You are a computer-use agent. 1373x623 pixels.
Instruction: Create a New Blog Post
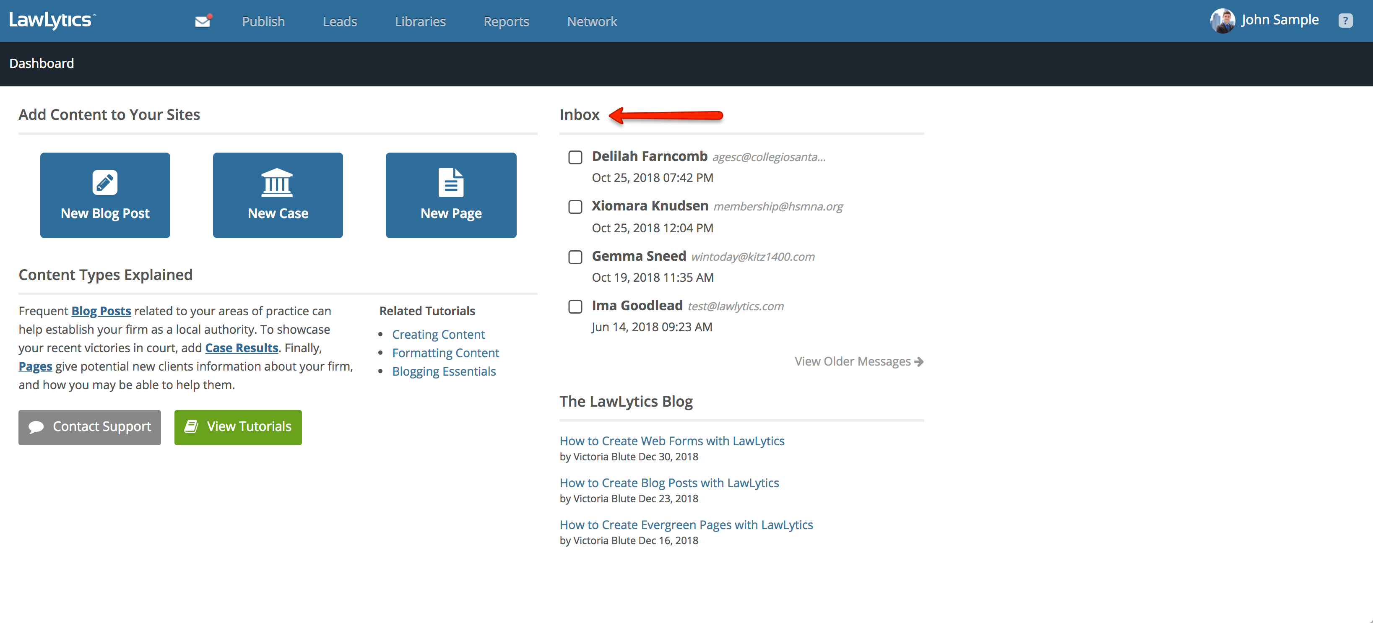[105, 195]
